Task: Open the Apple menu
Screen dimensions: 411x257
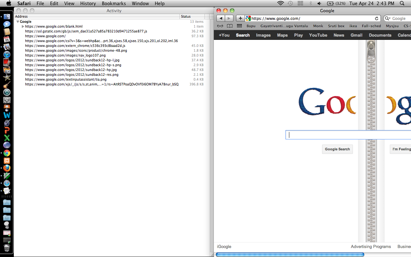Action: click(x=9, y=4)
